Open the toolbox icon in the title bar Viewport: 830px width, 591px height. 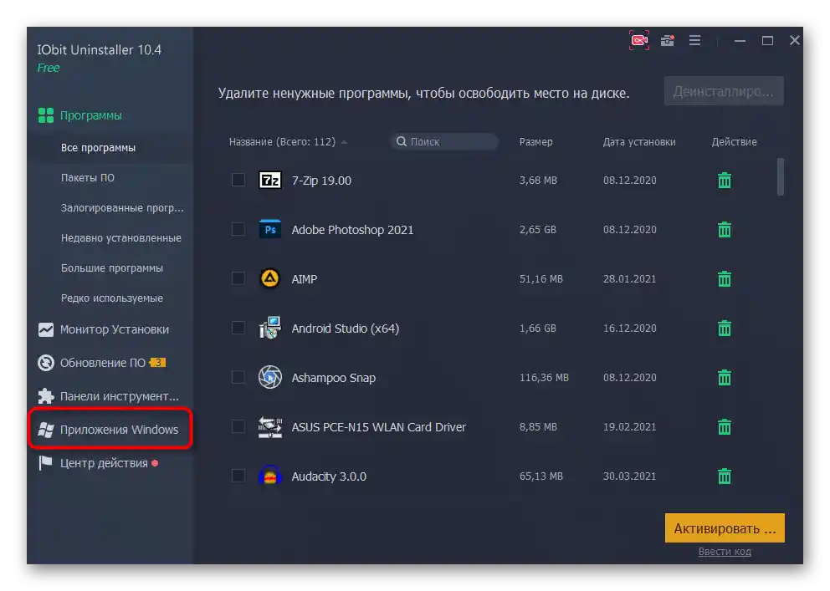click(668, 40)
